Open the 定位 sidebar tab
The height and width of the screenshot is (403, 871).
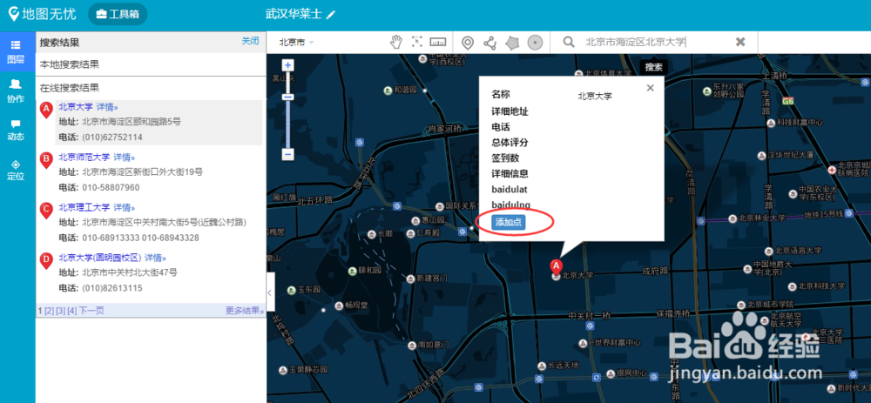click(x=16, y=171)
